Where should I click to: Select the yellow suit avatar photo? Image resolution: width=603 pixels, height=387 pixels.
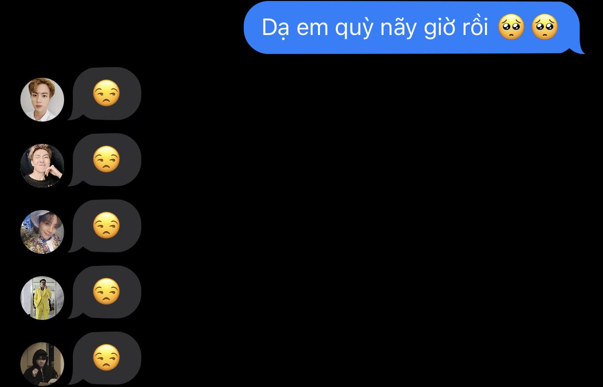(42, 298)
